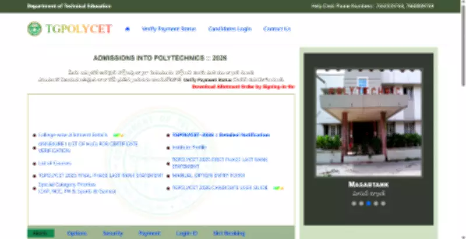
Task: Select the Security tab
Action: coord(113,233)
